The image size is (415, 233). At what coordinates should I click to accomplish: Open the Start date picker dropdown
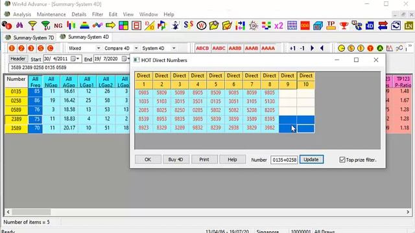pyautogui.click(x=78, y=59)
